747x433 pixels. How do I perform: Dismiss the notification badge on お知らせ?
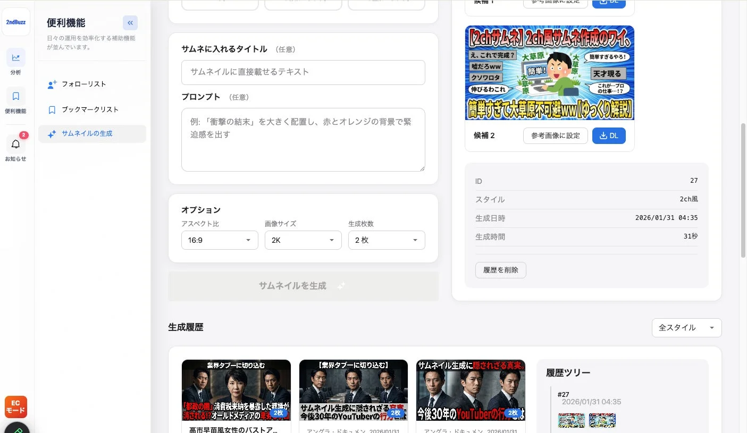[x=22, y=135]
